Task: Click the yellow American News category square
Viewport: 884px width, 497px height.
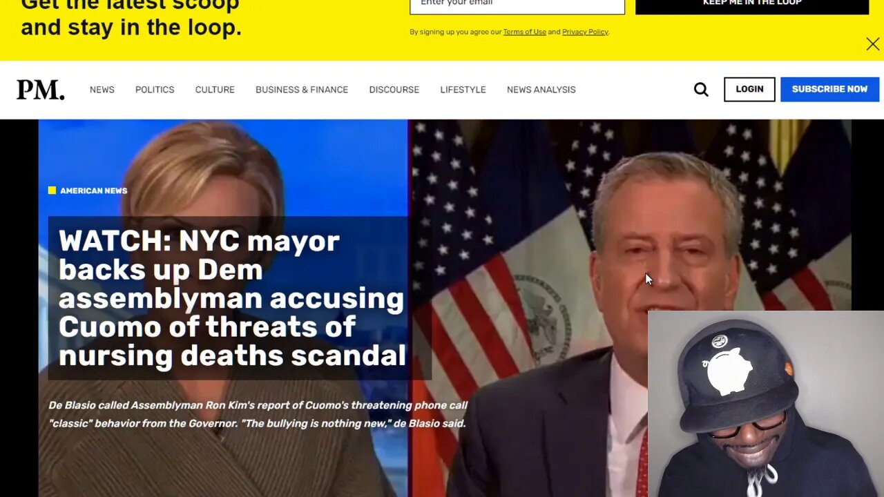Action: coord(52,191)
